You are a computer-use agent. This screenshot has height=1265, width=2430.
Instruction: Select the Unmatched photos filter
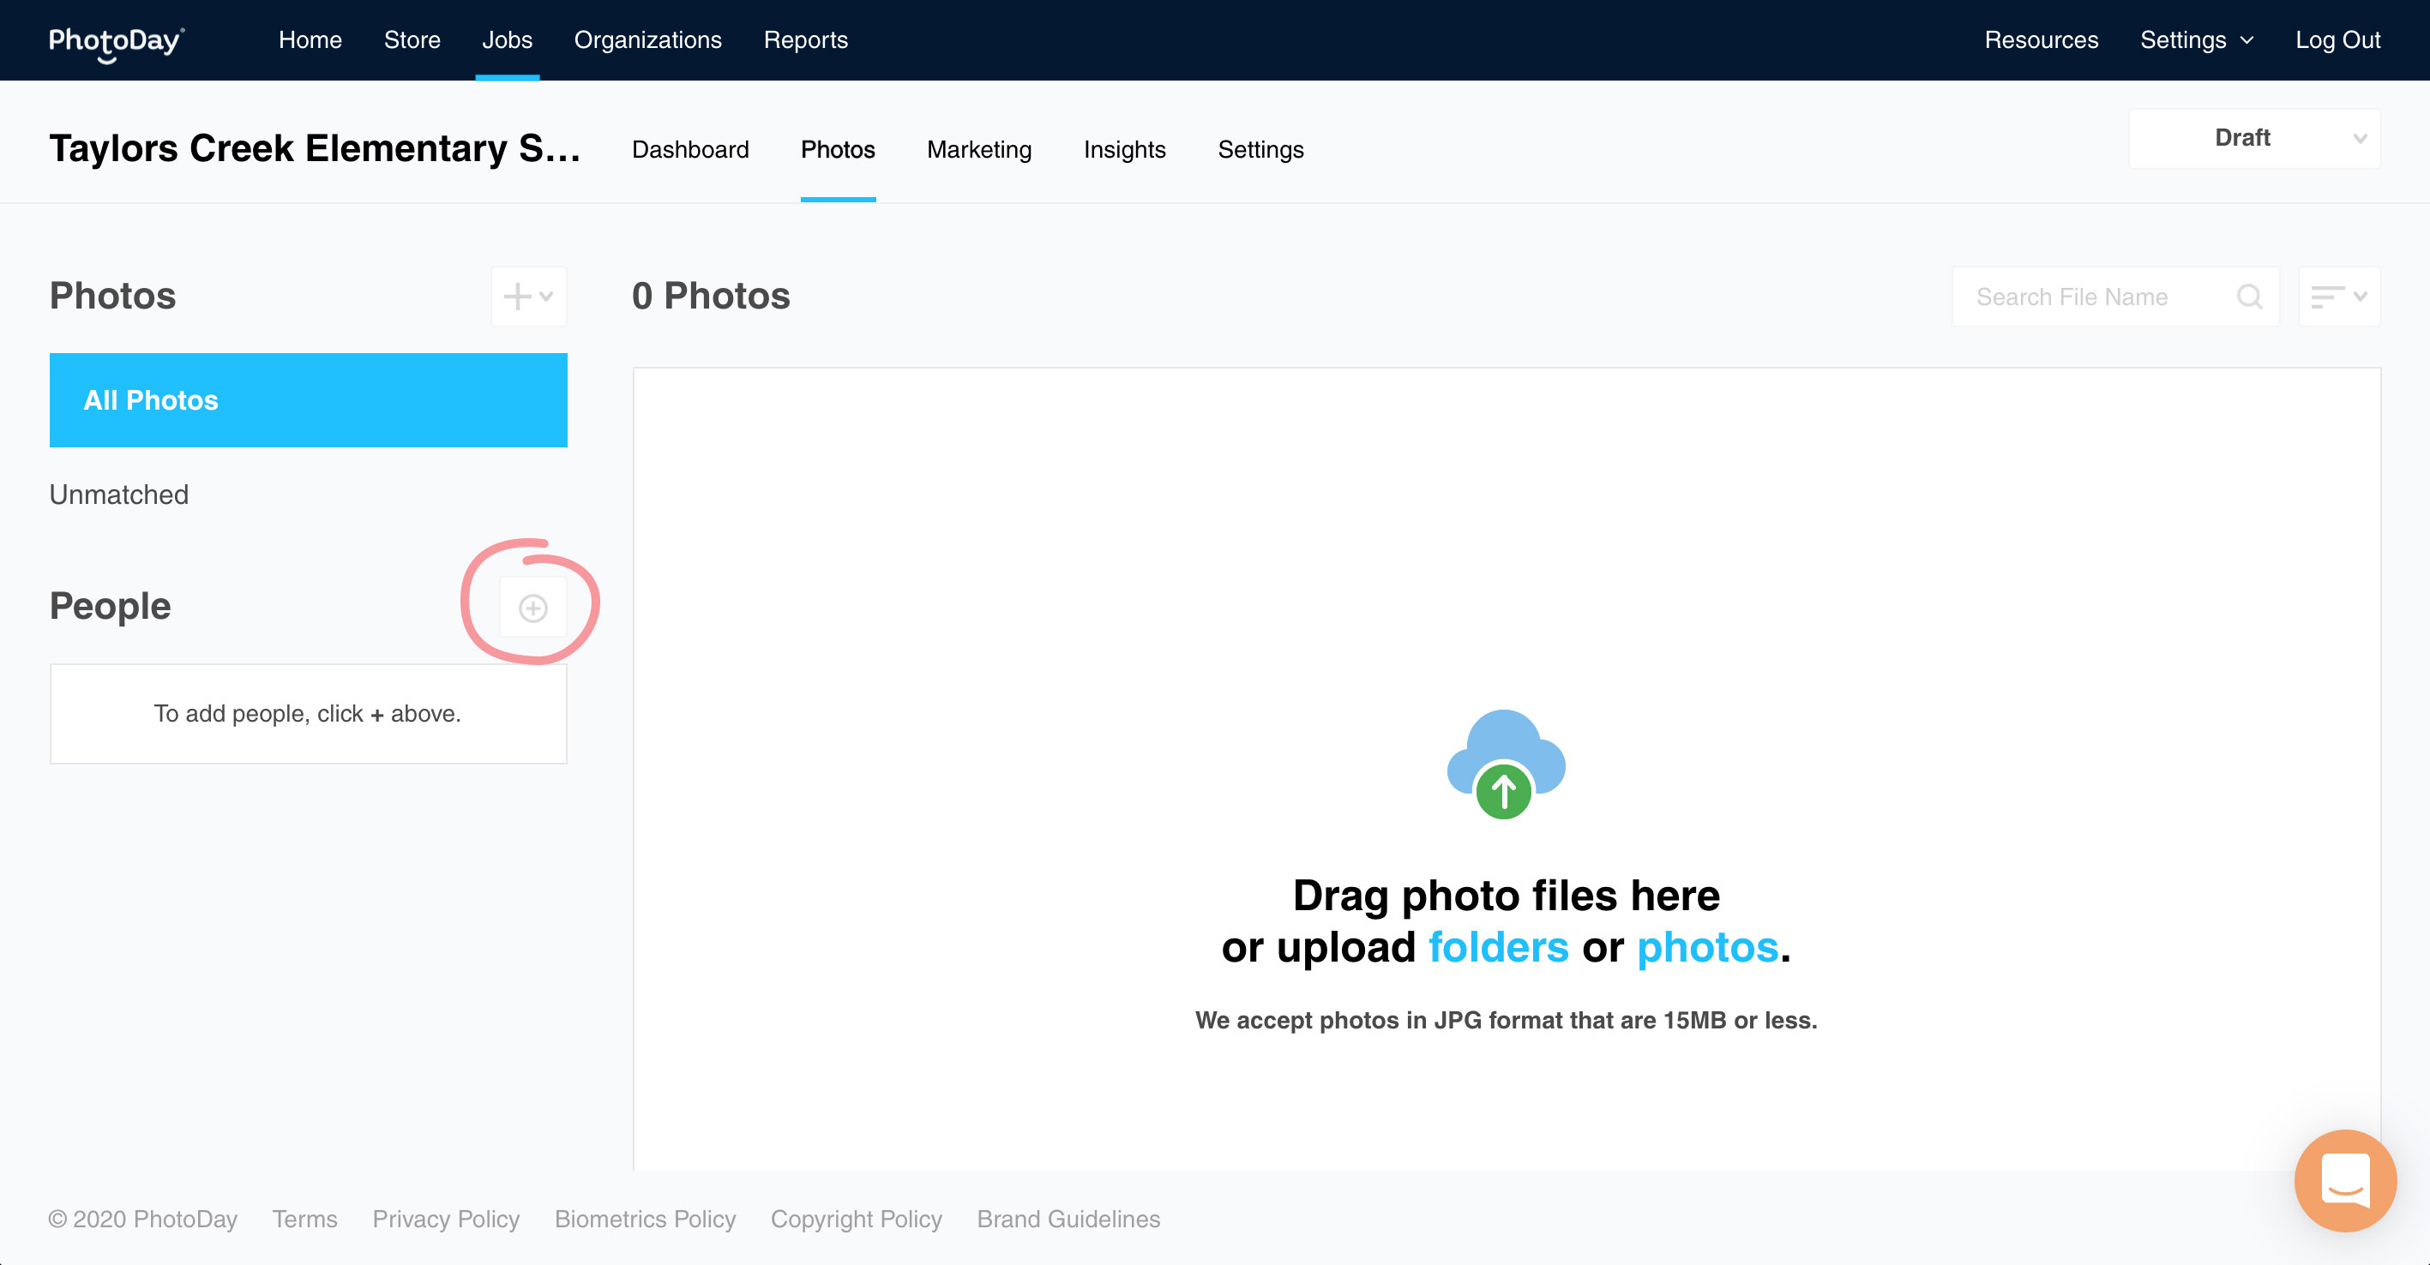pos(119,495)
